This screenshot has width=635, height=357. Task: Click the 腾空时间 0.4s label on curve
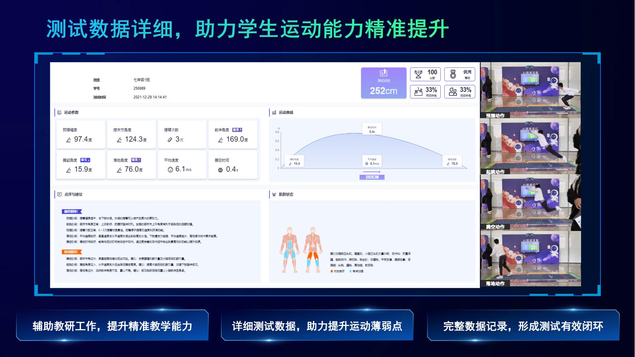372,129
